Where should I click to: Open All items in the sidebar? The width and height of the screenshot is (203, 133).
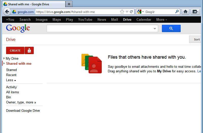(12, 92)
